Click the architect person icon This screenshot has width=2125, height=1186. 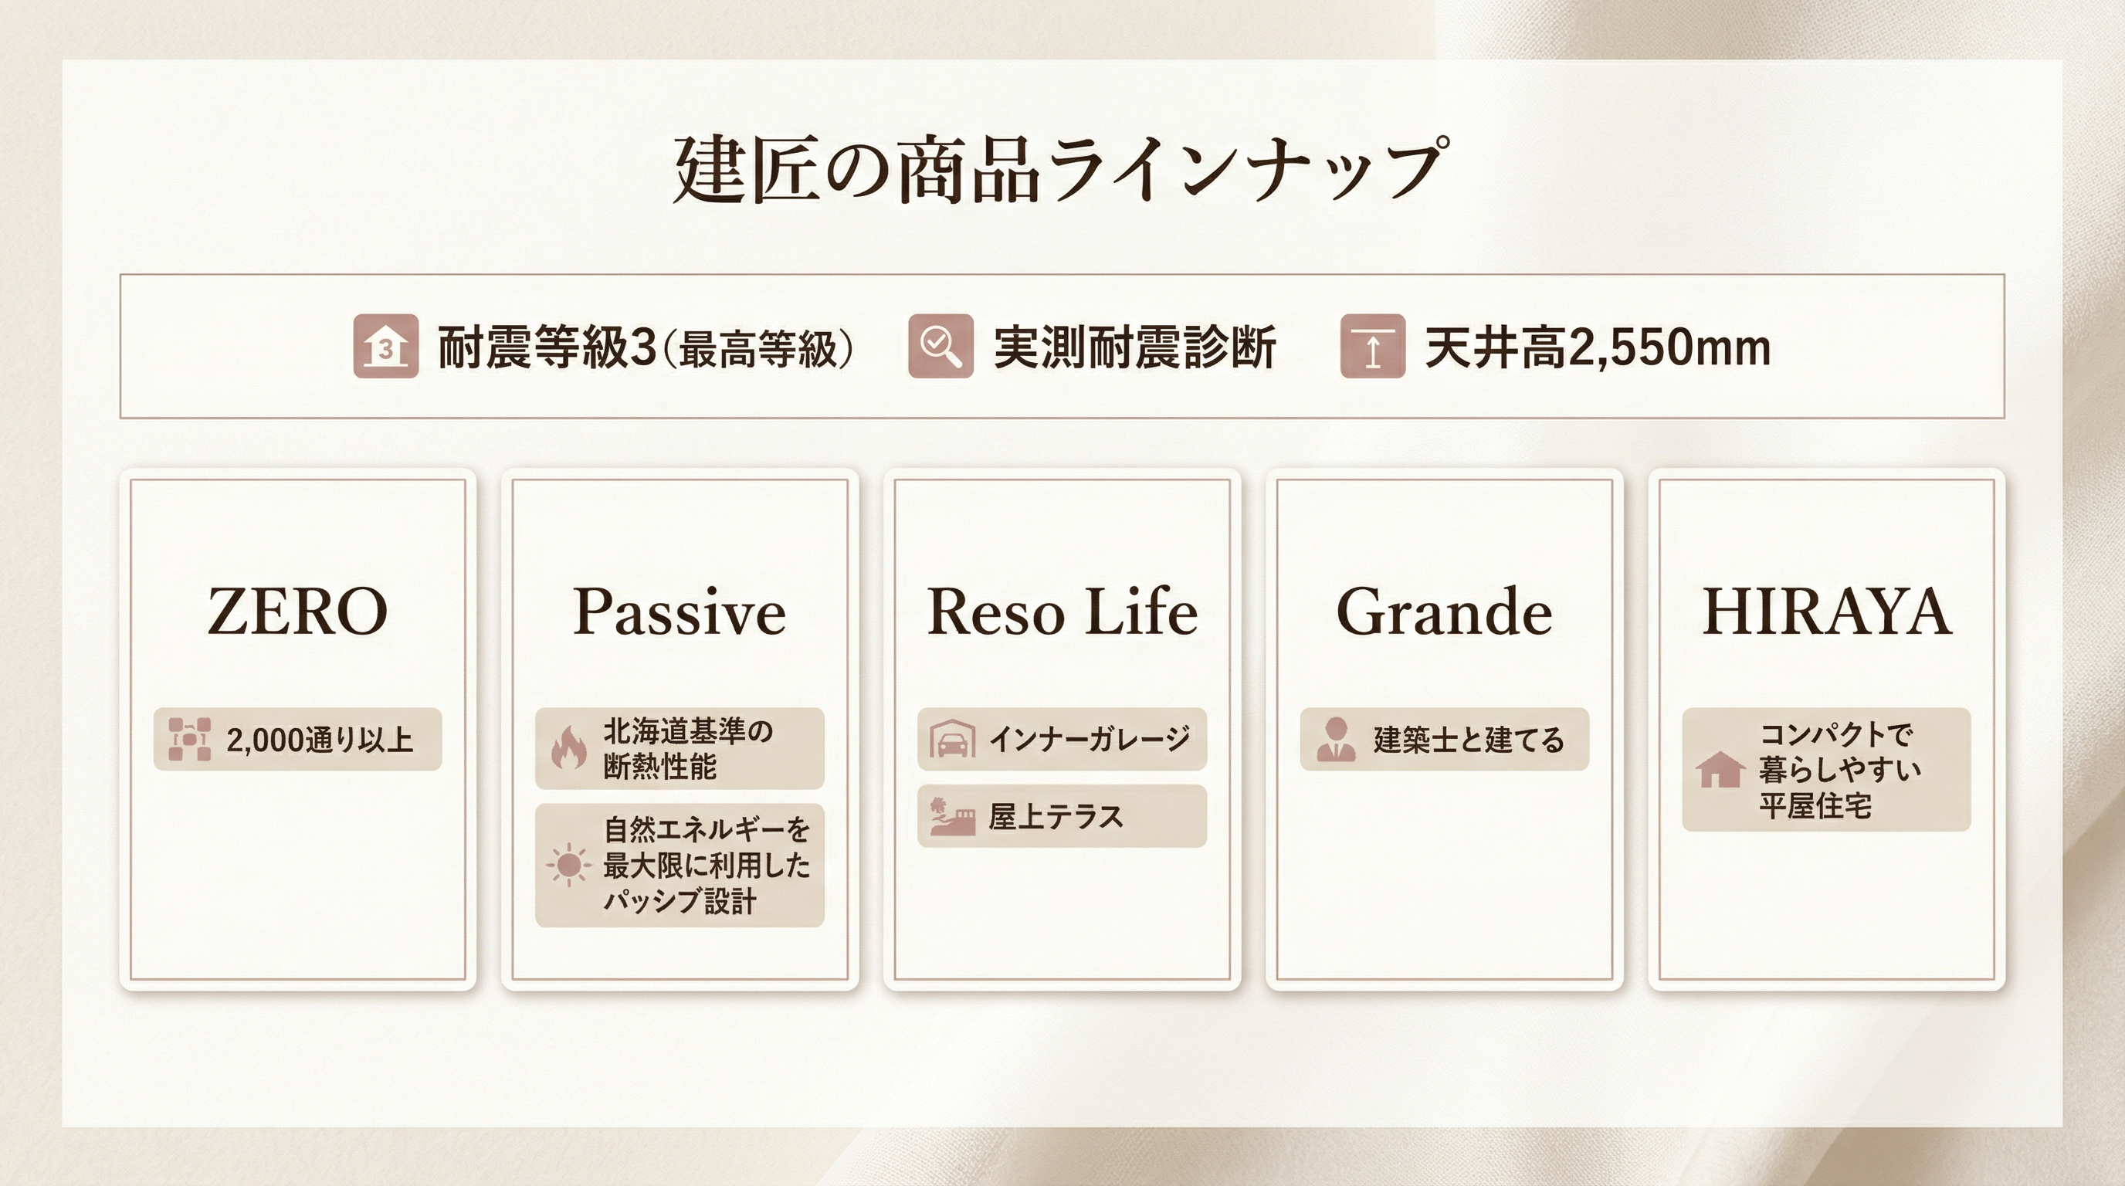(x=1336, y=739)
